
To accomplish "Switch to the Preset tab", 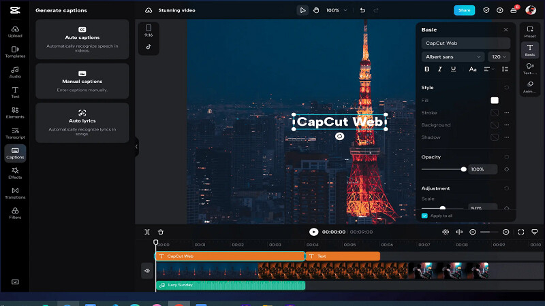I will (x=530, y=31).
